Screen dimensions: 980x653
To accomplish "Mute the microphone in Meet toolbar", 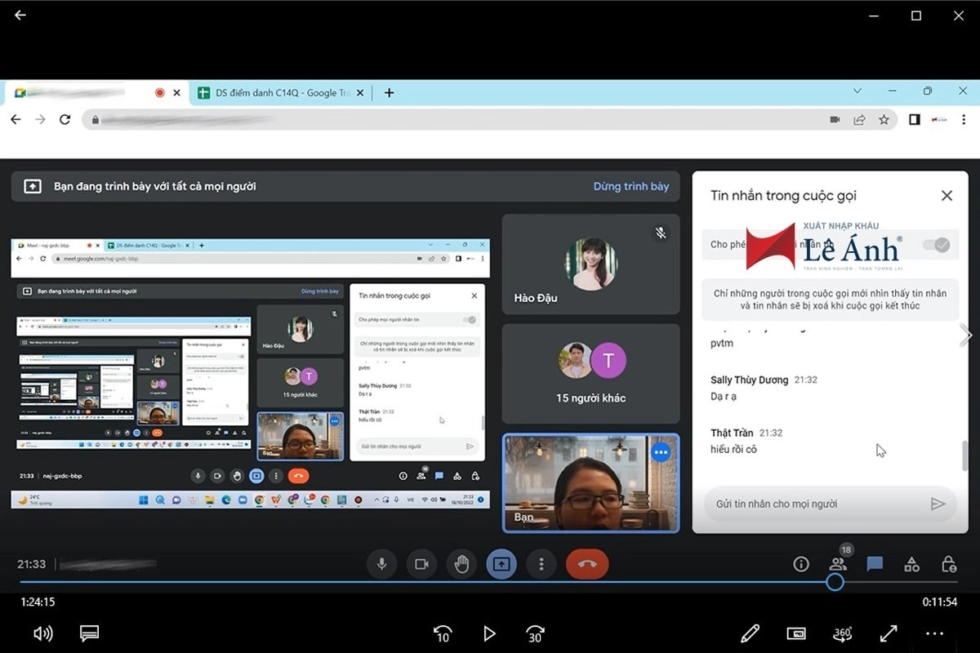I will tap(381, 564).
